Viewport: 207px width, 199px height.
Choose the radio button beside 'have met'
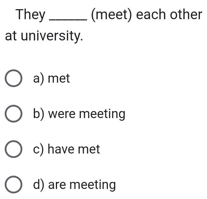coord(14,150)
